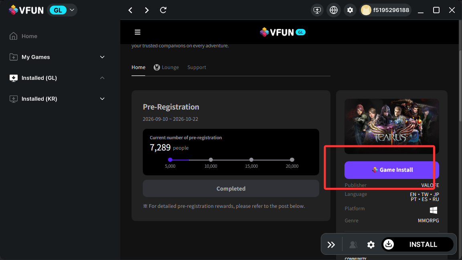Click the Completed pre-registration button
Screen dimensions: 462x260
click(231, 188)
